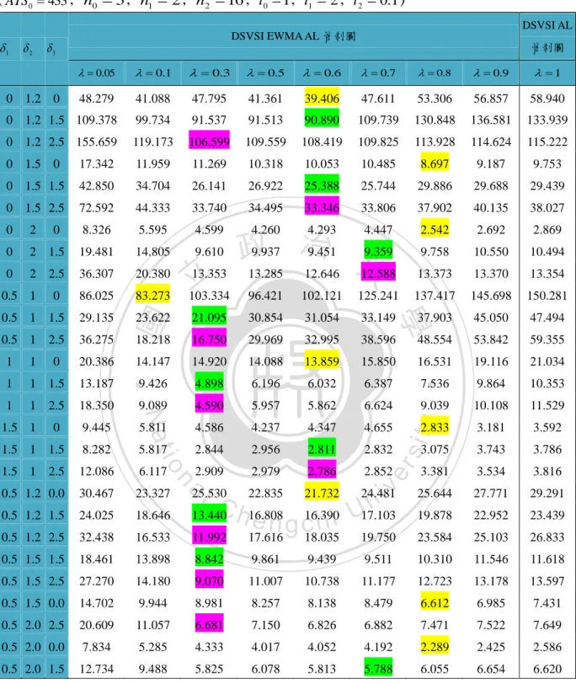The width and height of the screenshot is (576, 684).
Task: Click magenta highlighted value 2.786
Action: click(x=322, y=471)
